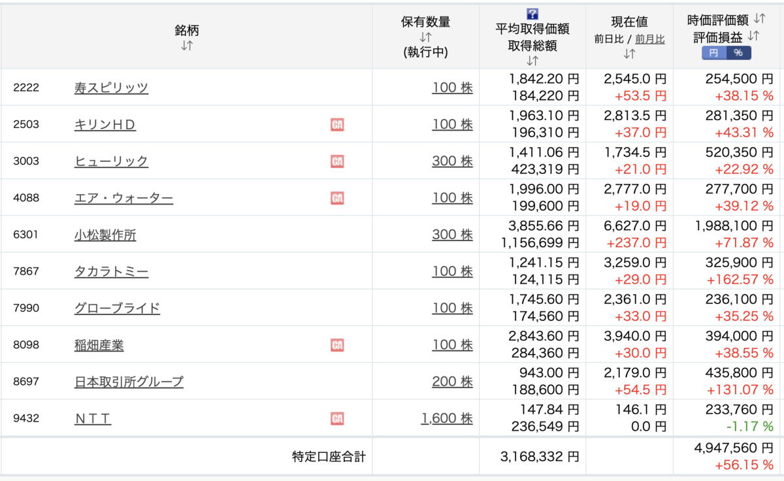784x481 pixels.
Task: Click the CA icon beside 稲畑産業
Action: (337, 345)
